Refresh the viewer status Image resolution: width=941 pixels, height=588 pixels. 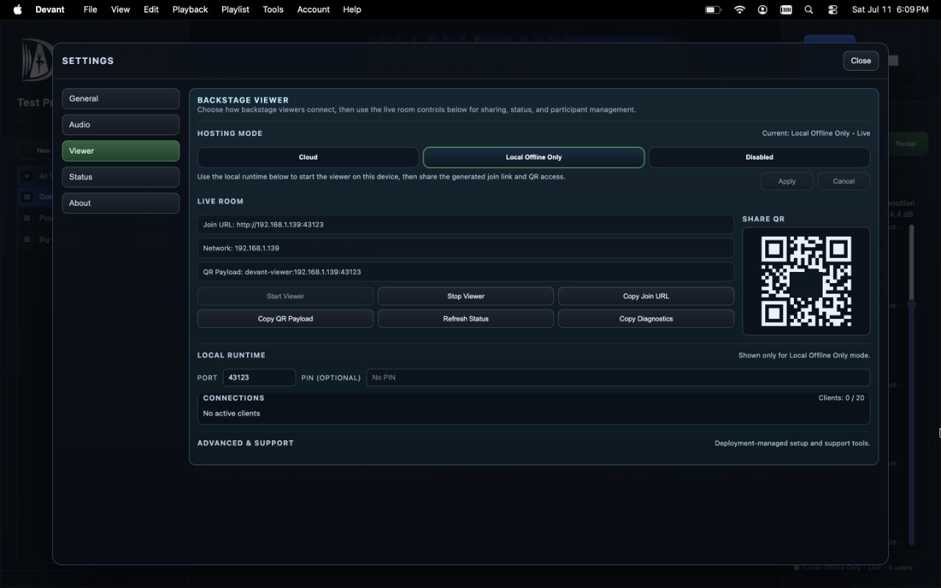466,319
